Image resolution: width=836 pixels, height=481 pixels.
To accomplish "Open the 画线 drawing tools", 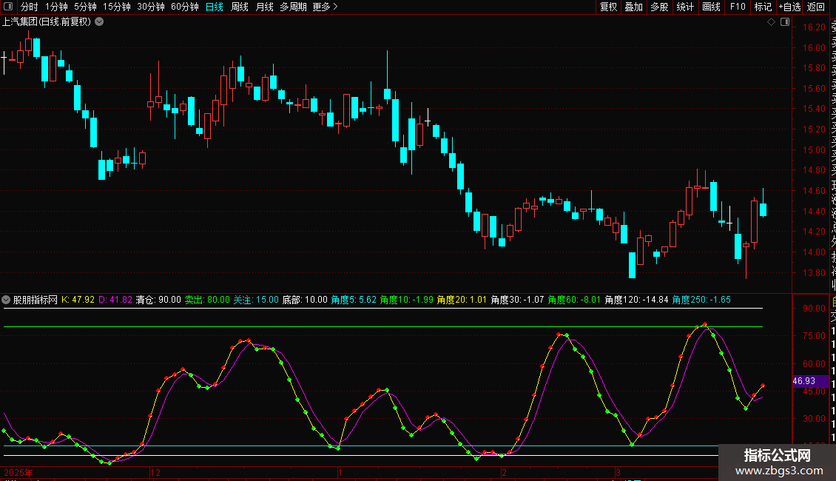I will [x=711, y=7].
